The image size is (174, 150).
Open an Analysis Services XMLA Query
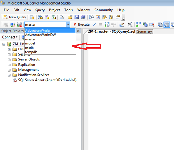[x=54, y=17]
